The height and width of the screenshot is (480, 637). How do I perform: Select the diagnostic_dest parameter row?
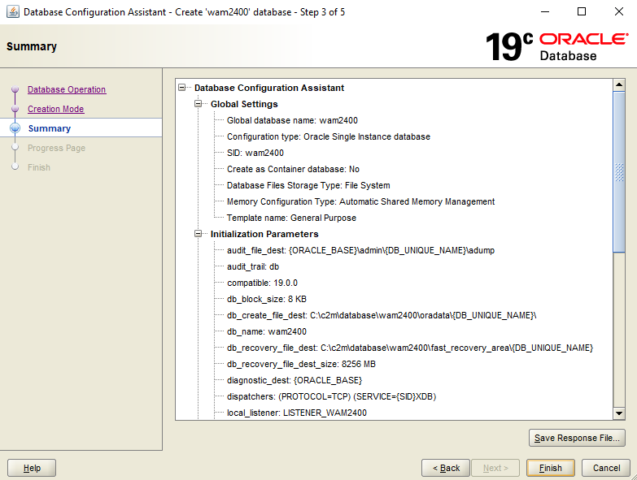[x=295, y=380]
